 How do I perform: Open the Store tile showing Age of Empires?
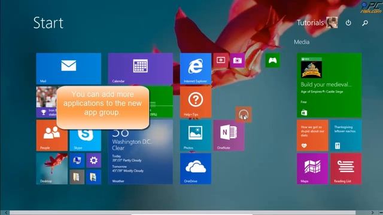tap(329, 85)
